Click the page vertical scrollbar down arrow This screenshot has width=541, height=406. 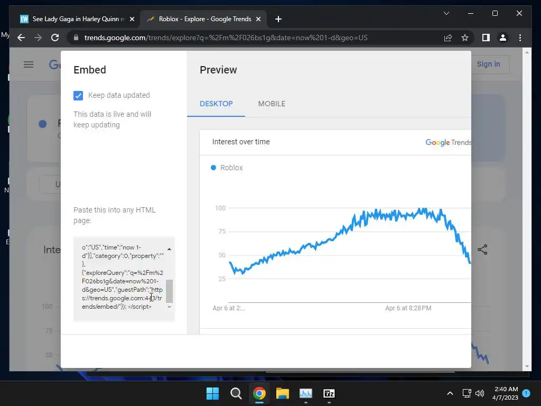pos(527,366)
